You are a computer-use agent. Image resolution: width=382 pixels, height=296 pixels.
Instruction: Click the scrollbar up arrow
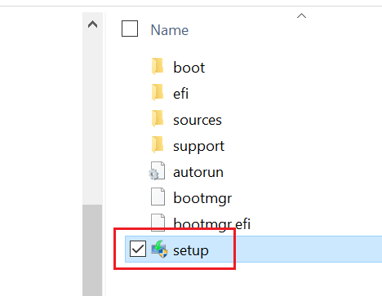click(x=92, y=24)
